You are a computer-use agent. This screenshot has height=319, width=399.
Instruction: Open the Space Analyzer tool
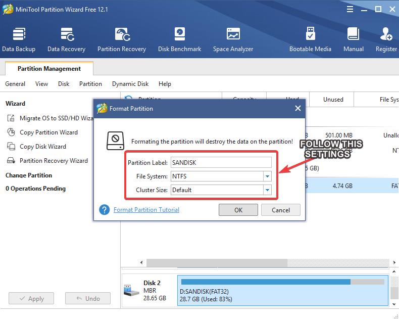(x=233, y=40)
